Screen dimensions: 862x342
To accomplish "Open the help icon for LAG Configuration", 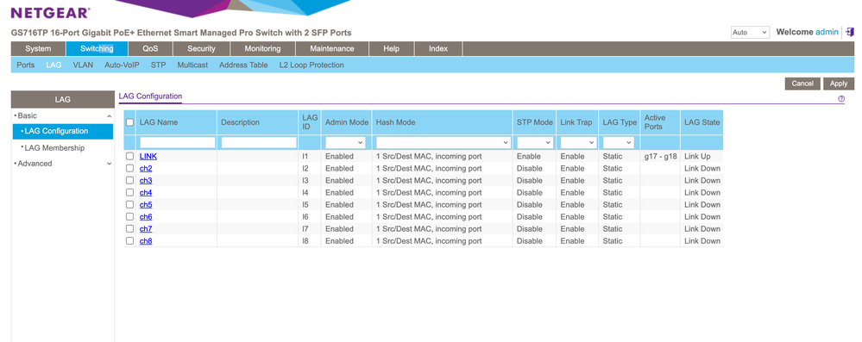I will point(841,99).
